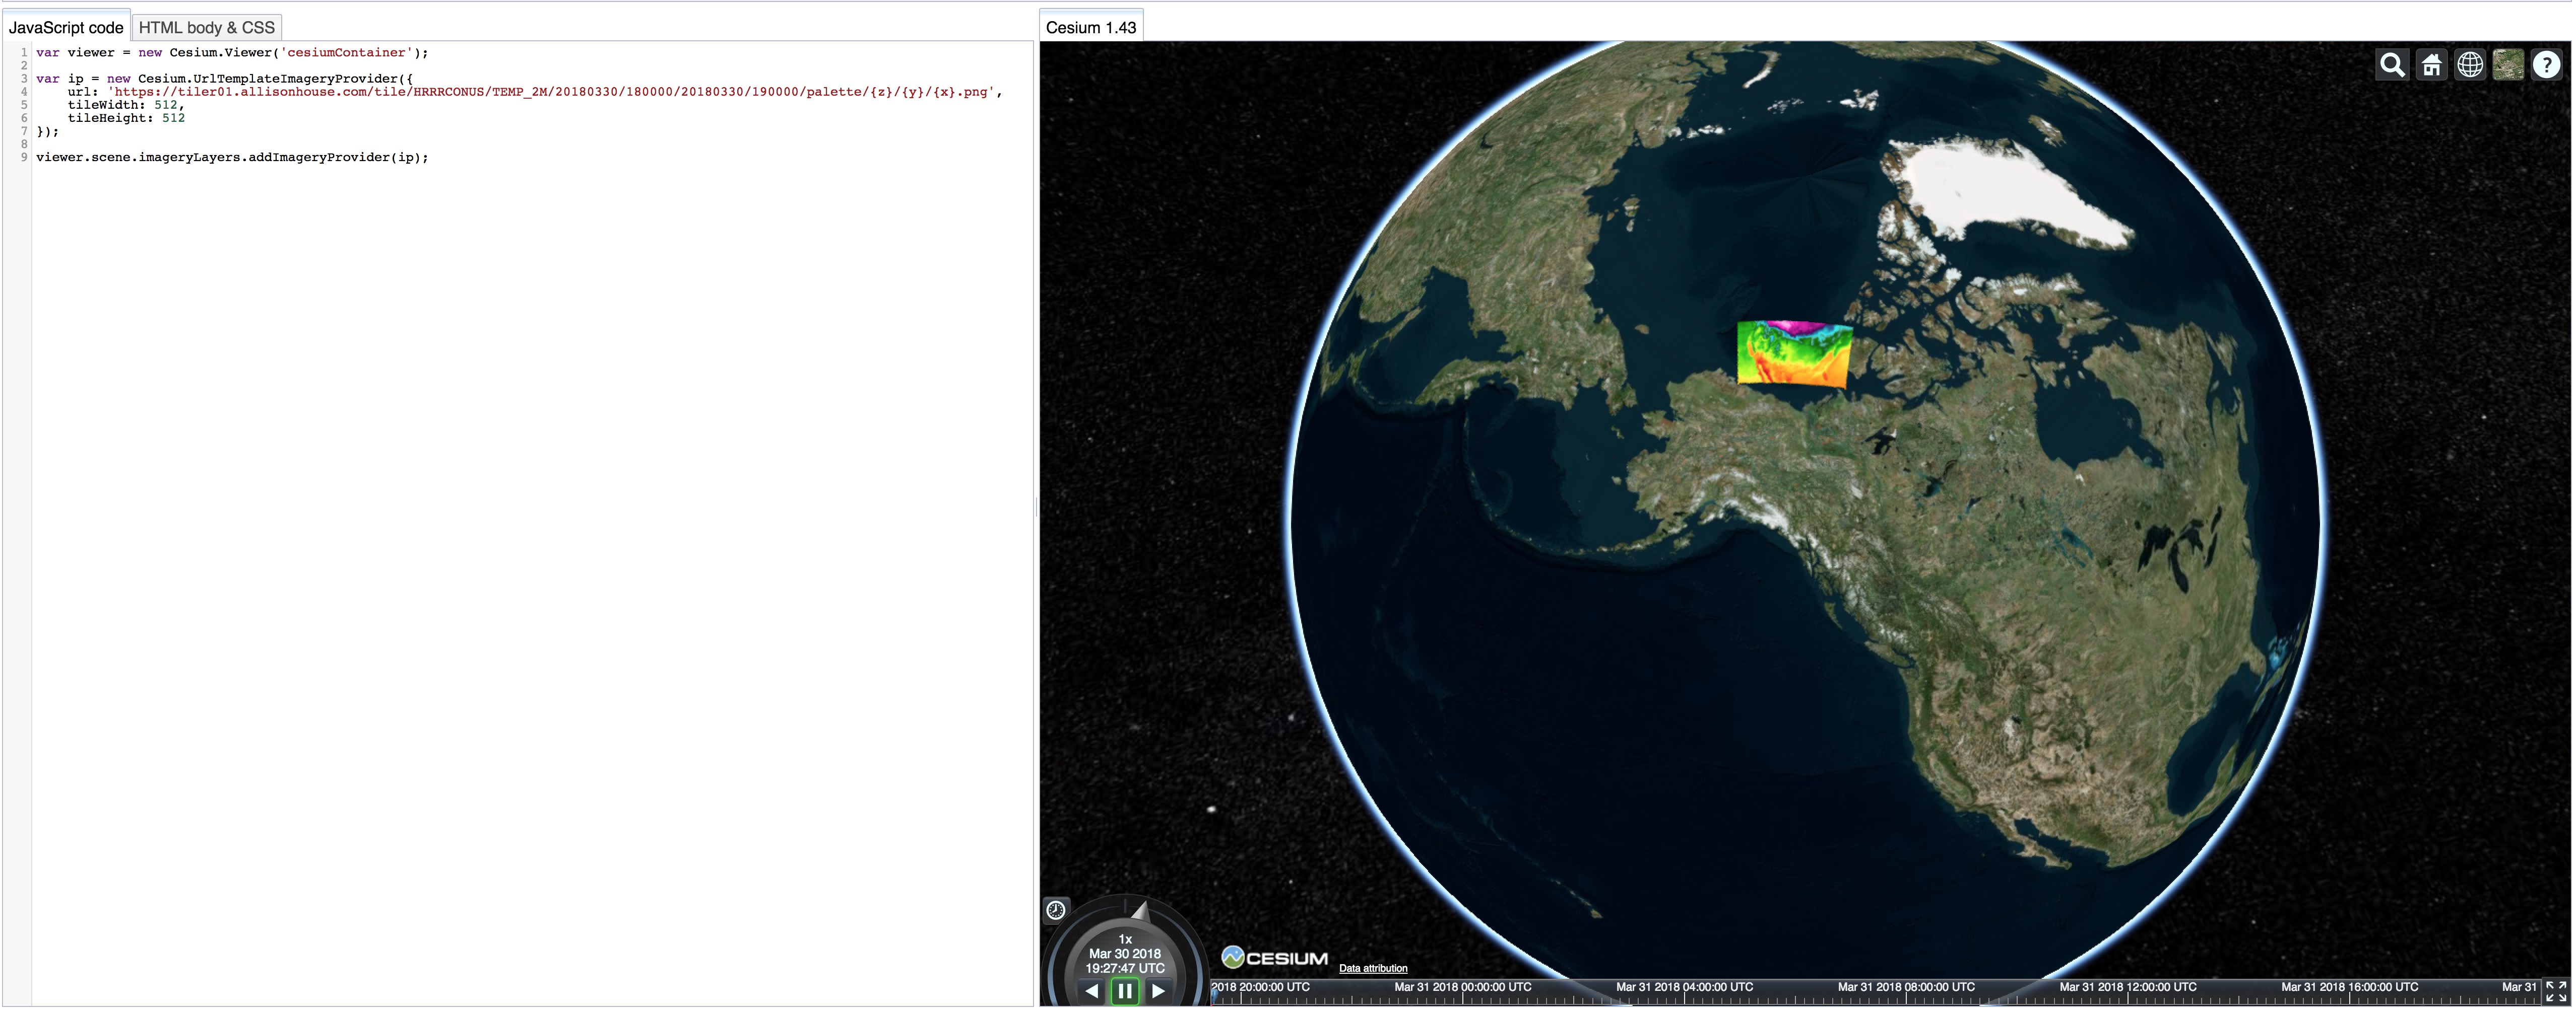Open the scene mode globe picker
The height and width of the screenshot is (1009, 2576).
[2469, 65]
